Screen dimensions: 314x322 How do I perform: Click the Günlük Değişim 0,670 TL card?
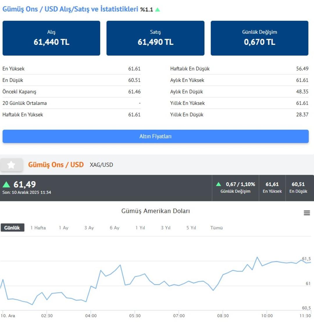pyautogui.click(x=259, y=38)
